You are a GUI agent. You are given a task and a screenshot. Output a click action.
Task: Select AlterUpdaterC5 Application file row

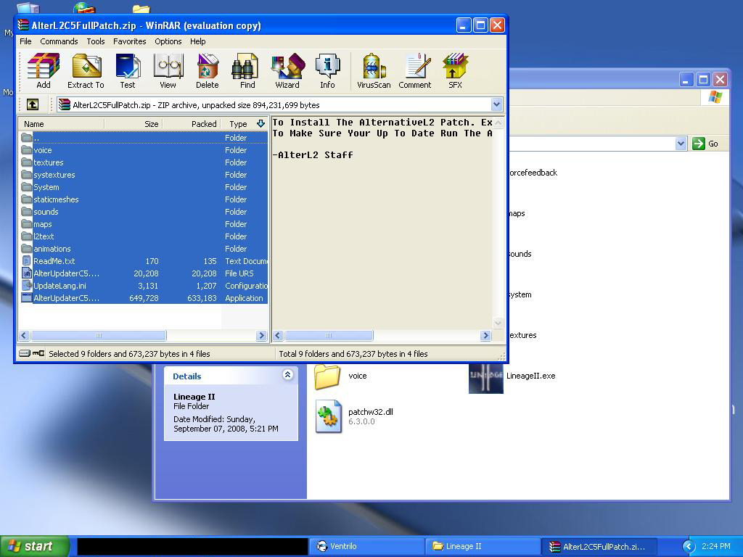point(144,298)
